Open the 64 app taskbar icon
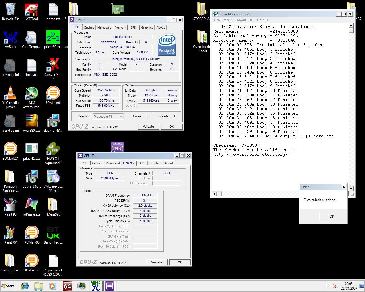The height and width of the screenshot is (292, 365). (x=67, y=286)
